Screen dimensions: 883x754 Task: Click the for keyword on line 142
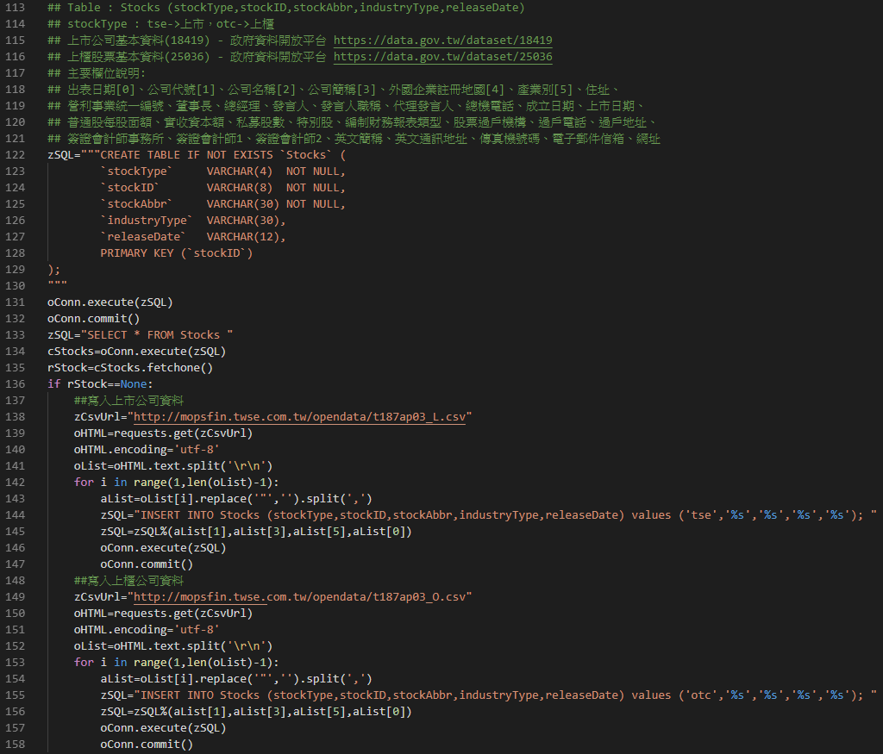point(84,482)
